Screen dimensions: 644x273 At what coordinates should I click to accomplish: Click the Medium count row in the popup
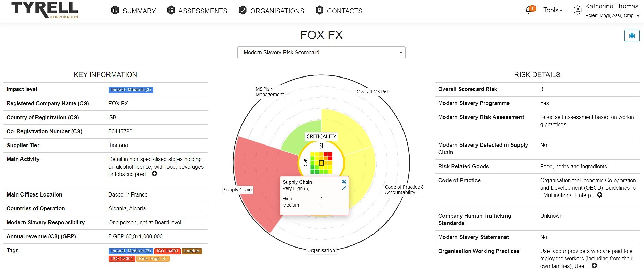[x=303, y=205]
